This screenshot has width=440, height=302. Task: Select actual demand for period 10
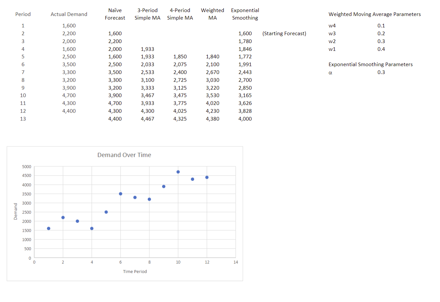69,95
